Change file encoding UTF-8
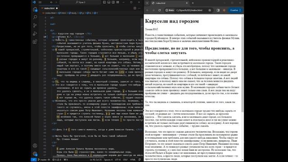The height and width of the screenshot is (162, 288). point(118,160)
